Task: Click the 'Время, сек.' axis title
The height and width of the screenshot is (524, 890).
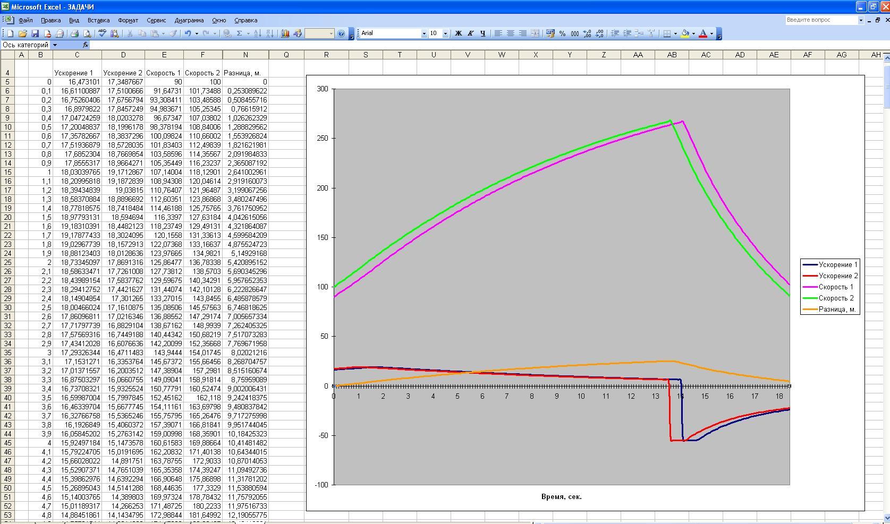Action: point(561,497)
